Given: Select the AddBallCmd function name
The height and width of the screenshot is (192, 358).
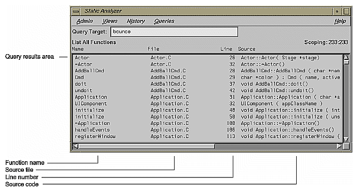Looking at the screenshot, I should (89, 71).
